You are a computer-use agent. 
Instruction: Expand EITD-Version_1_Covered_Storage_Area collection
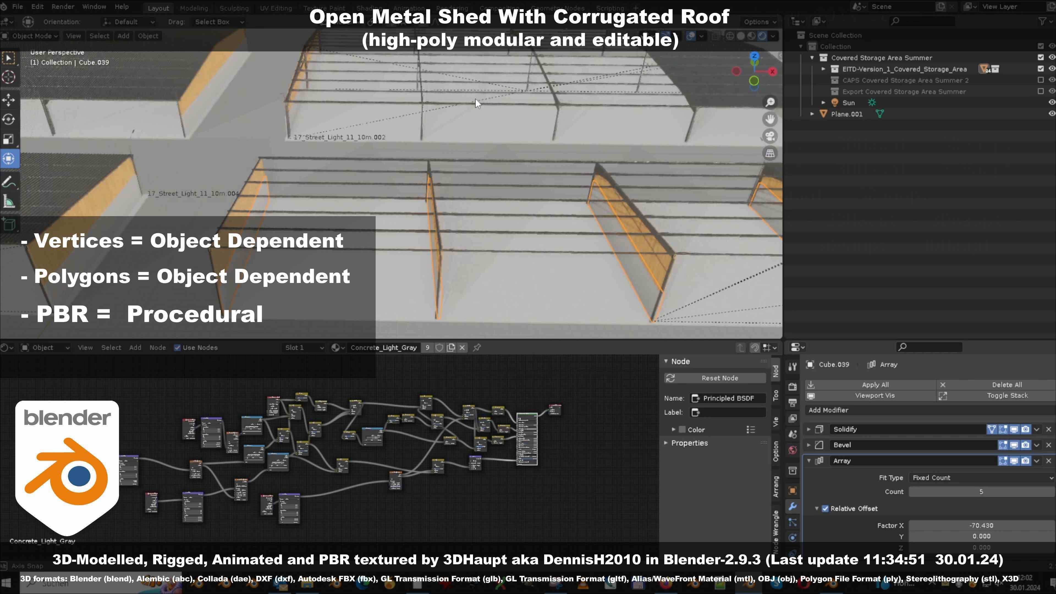tap(823, 69)
